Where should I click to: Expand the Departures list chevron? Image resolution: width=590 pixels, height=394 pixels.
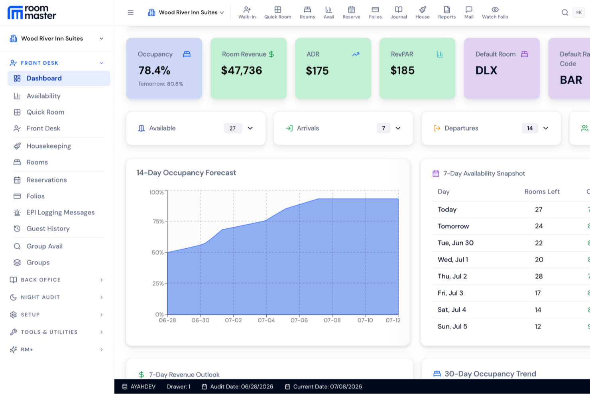tap(546, 128)
